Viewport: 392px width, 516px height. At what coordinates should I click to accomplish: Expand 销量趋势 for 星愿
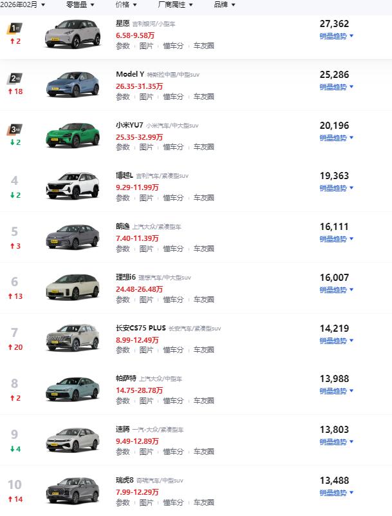point(337,36)
